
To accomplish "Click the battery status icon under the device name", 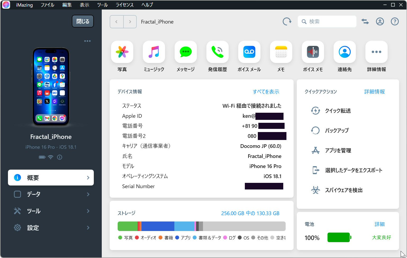I will click(42, 157).
